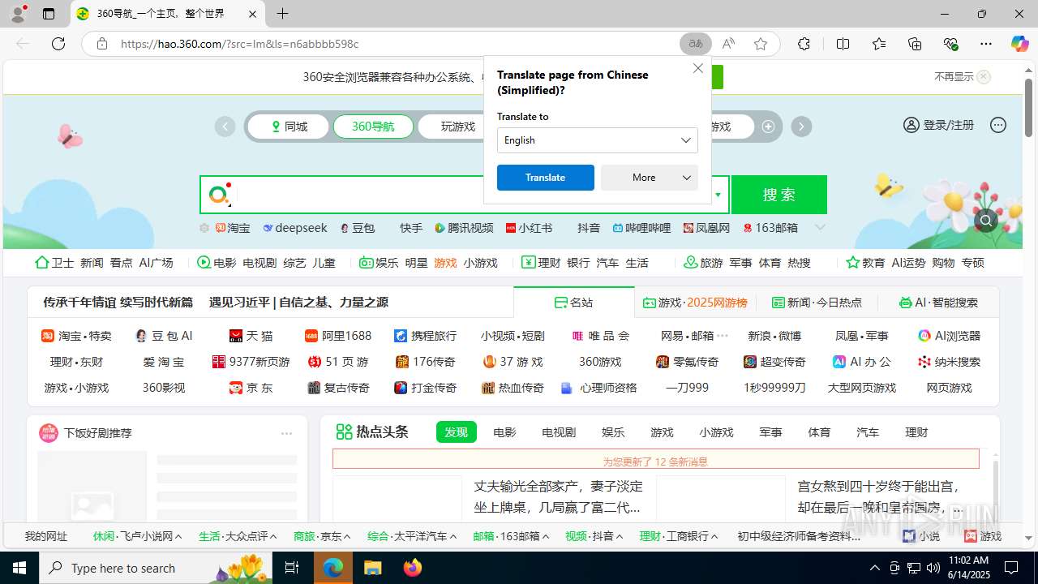
Task: Dismiss banner with 不再显示
Action: point(962,77)
